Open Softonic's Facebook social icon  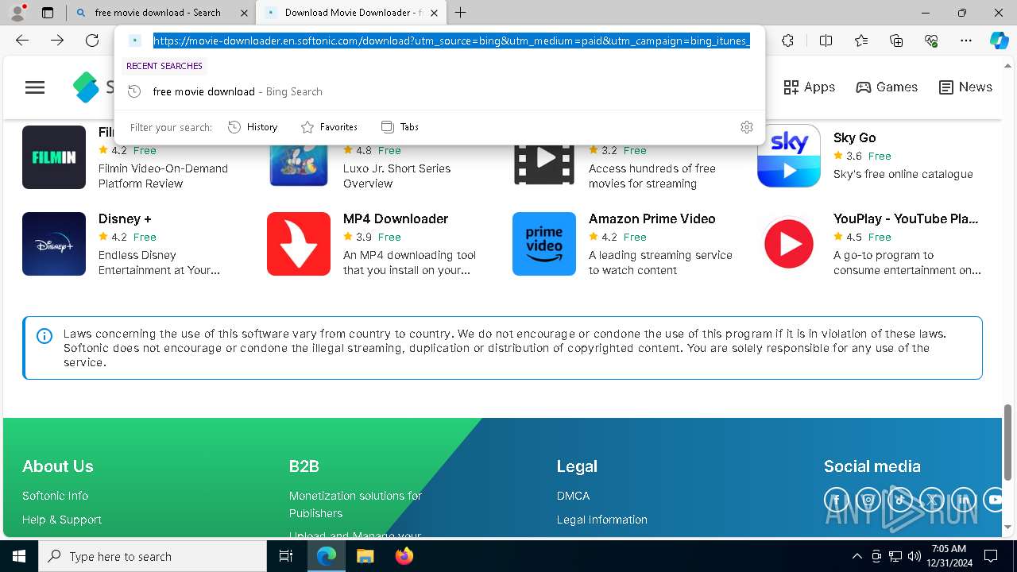coord(836,500)
